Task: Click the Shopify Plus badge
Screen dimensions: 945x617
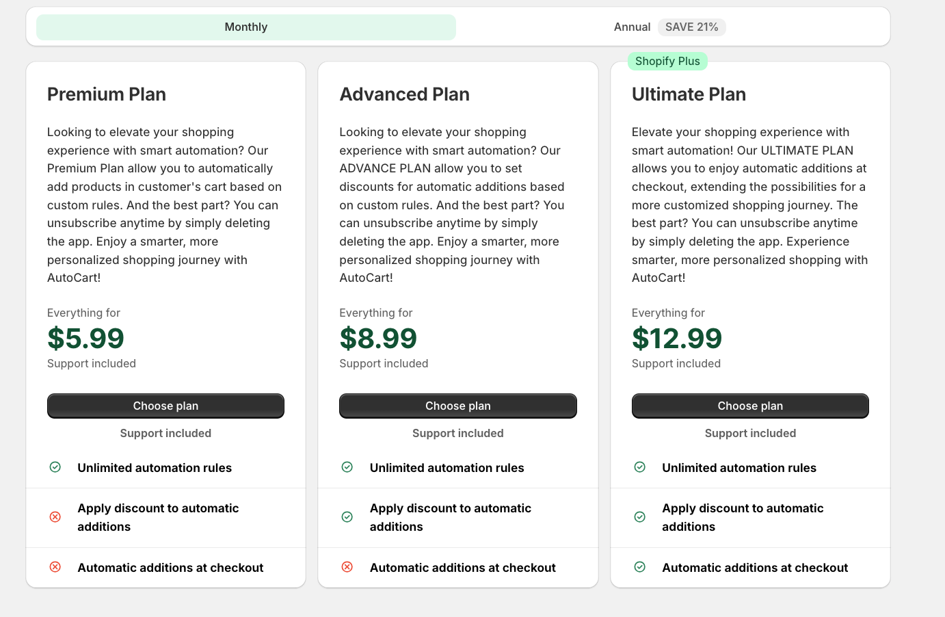Action: pos(667,62)
